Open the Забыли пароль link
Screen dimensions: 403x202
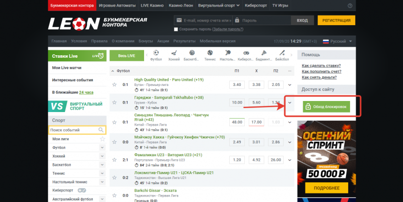[x=228, y=29]
